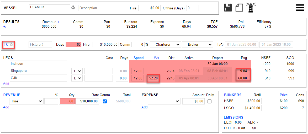Click the Fixture # input field
The image size is (308, 134).
point(40,45)
